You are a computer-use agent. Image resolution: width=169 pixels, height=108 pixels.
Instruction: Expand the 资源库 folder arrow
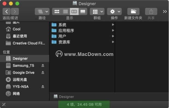coord(113,42)
